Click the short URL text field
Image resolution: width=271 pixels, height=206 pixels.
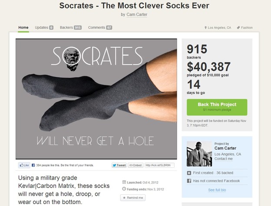coord(159,165)
